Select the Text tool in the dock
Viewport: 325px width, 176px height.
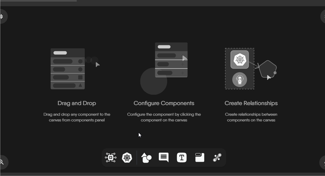pyautogui.click(x=181, y=157)
